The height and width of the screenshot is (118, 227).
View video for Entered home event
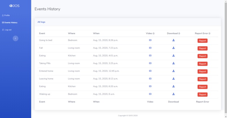point(150,71)
